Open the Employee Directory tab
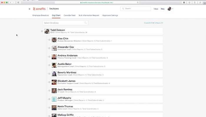Image resolution: width=206 pixels, height=117 pixels. [x=41, y=16]
